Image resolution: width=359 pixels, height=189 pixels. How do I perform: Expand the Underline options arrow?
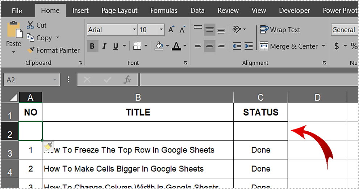[x=124, y=46]
